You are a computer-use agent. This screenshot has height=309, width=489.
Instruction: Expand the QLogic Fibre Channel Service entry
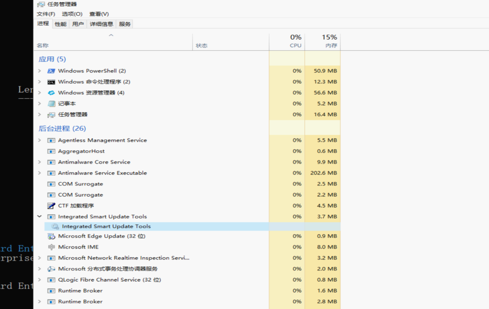[x=39, y=280]
